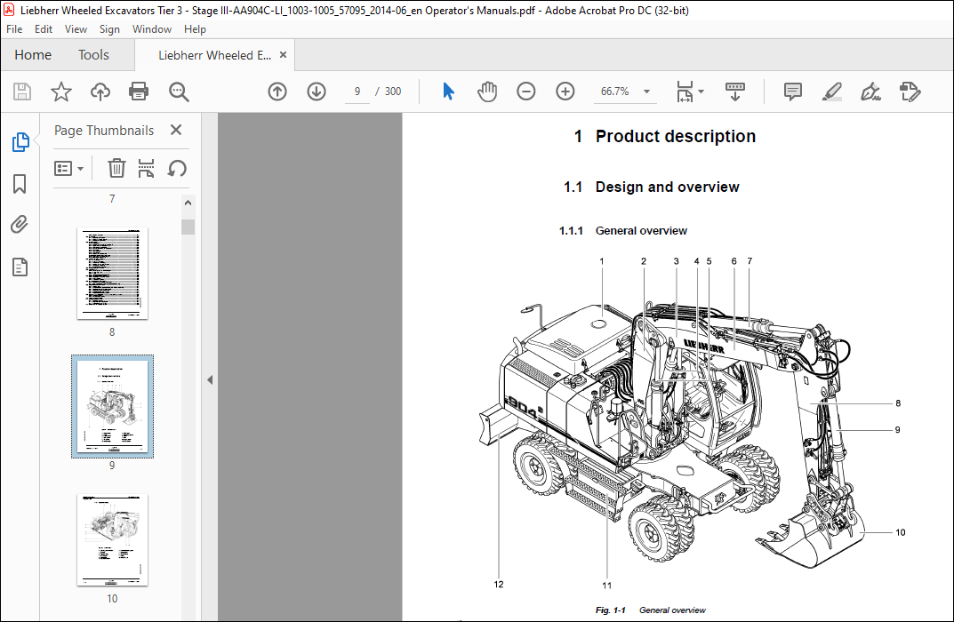Go to the previous page arrow
The width and height of the screenshot is (954, 622).
(x=277, y=92)
